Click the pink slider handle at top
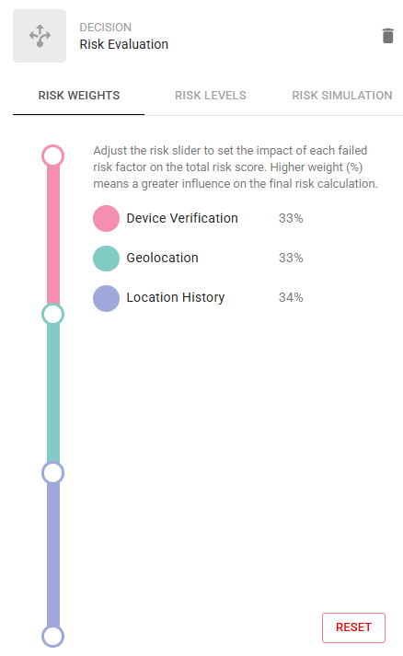The image size is (403, 656). 52,156
